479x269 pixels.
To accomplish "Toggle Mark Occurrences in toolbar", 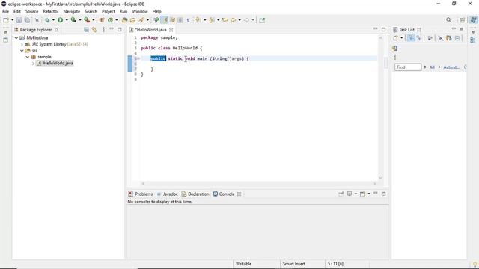I will 165,20.
